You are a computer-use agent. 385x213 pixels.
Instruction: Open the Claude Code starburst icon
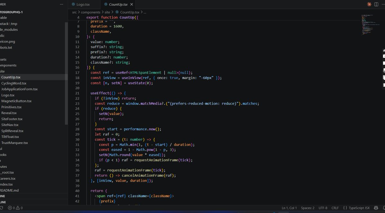(369, 4)
